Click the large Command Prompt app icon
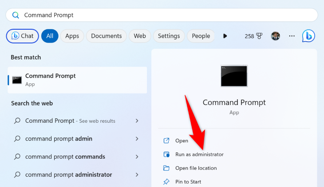The width and height of the screenshot is (324, 187). 234,76
